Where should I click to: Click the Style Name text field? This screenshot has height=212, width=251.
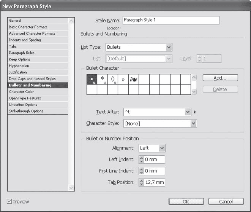click(x=171, y=20)
